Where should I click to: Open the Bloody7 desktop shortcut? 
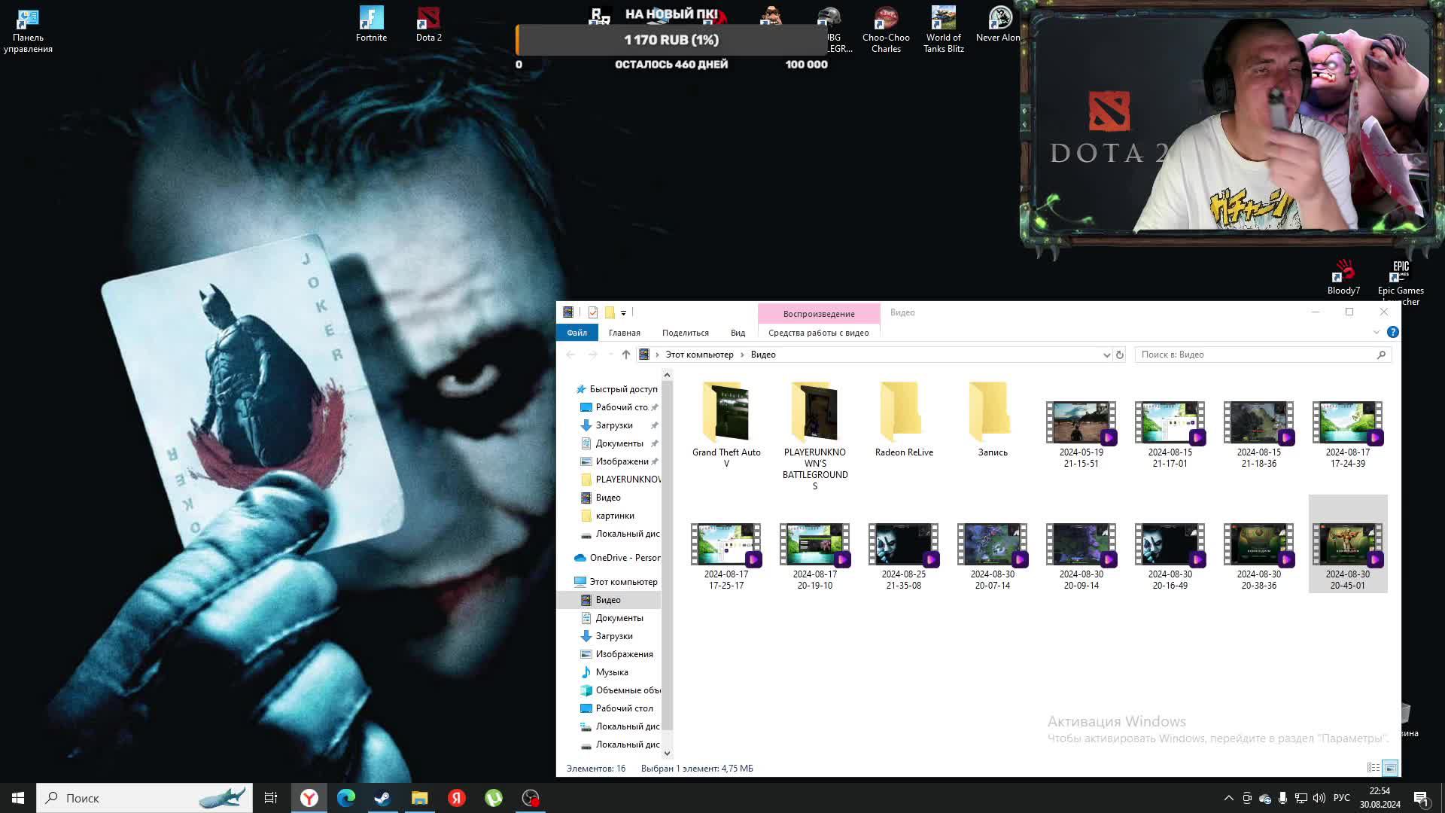pyautogui.click(x=1343, y=277)
